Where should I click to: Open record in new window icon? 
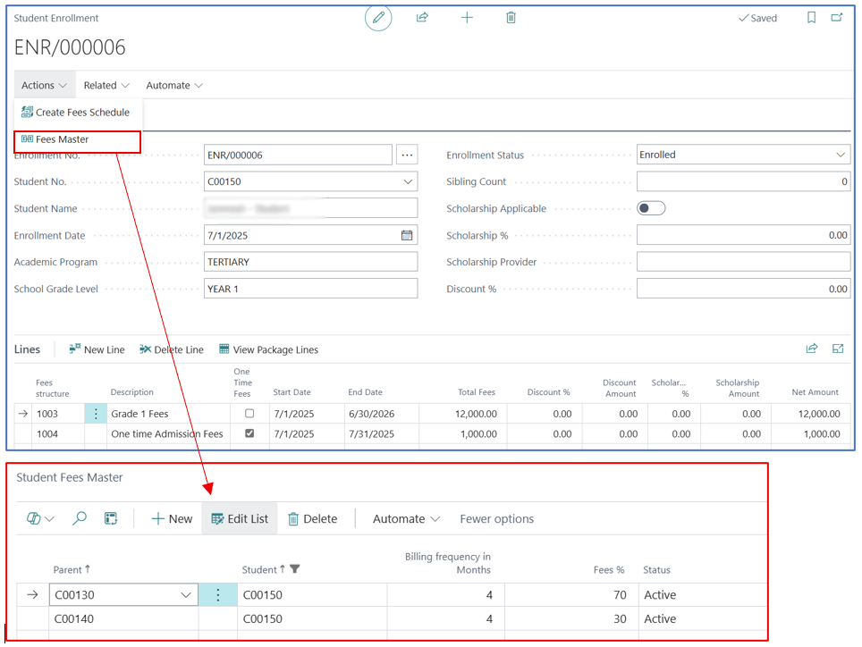point(837,18)
